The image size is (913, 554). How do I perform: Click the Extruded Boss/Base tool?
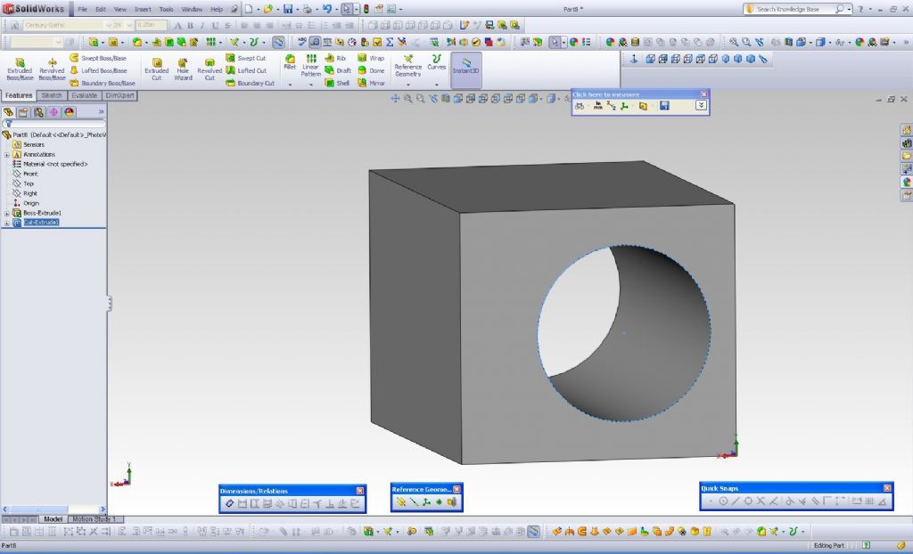(20, 69)
